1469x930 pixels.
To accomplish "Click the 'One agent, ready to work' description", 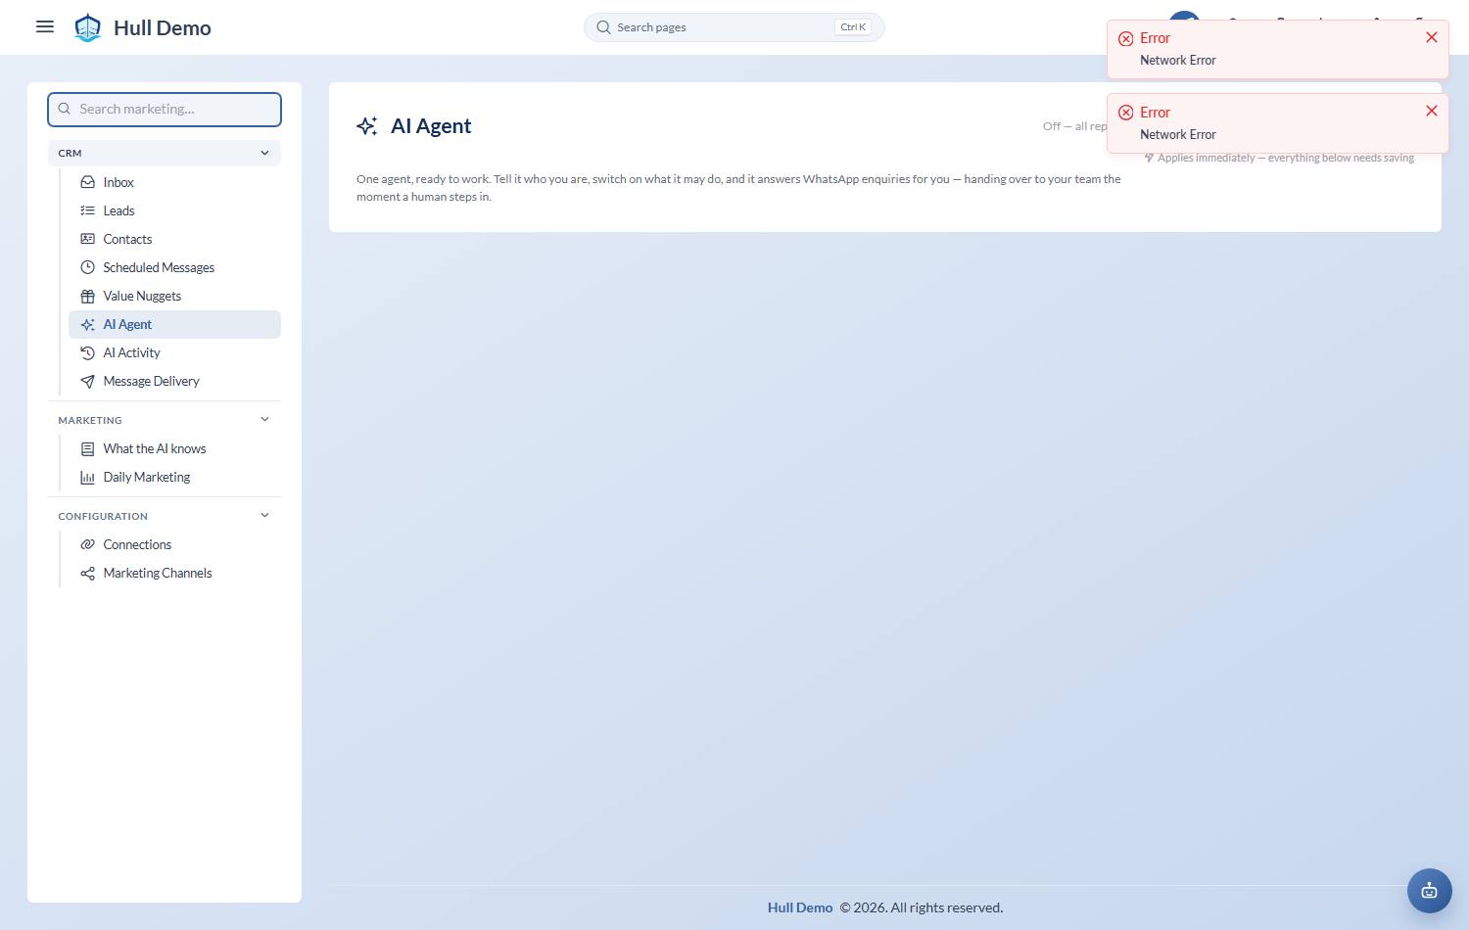I will (x=738, y=188).
